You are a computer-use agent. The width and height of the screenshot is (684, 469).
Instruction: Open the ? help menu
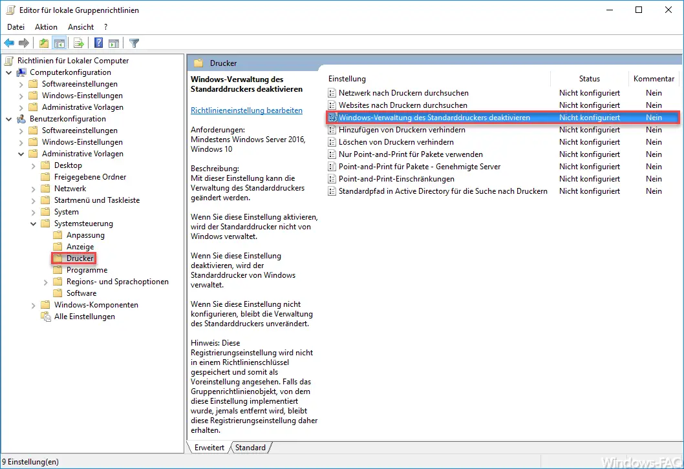tap(105, 27)
